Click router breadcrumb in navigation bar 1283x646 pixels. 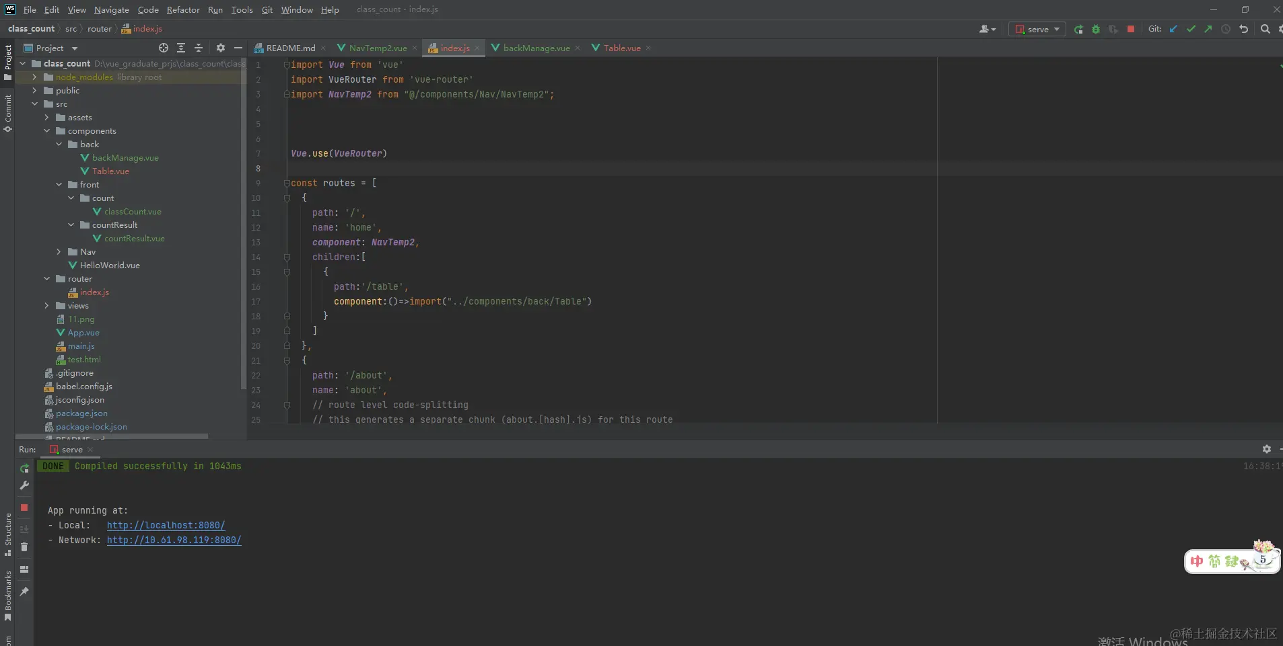click(100, 29)
